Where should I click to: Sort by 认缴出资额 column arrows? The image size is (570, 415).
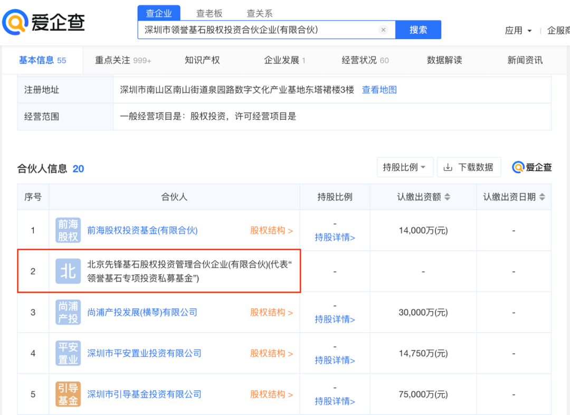(448, 197)
